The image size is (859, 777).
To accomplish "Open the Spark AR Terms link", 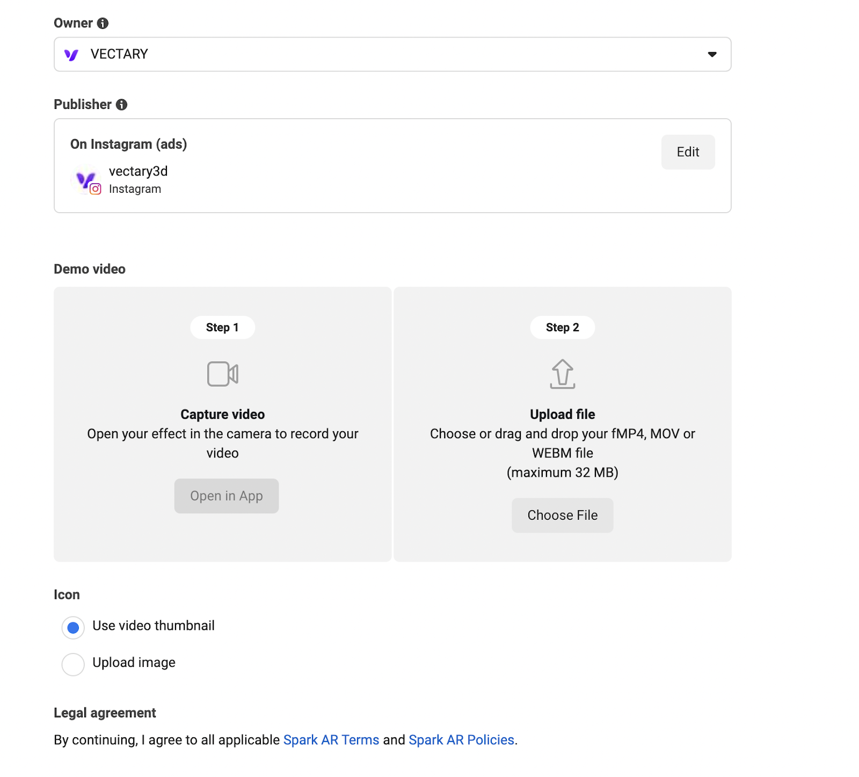I will [331, 740].
